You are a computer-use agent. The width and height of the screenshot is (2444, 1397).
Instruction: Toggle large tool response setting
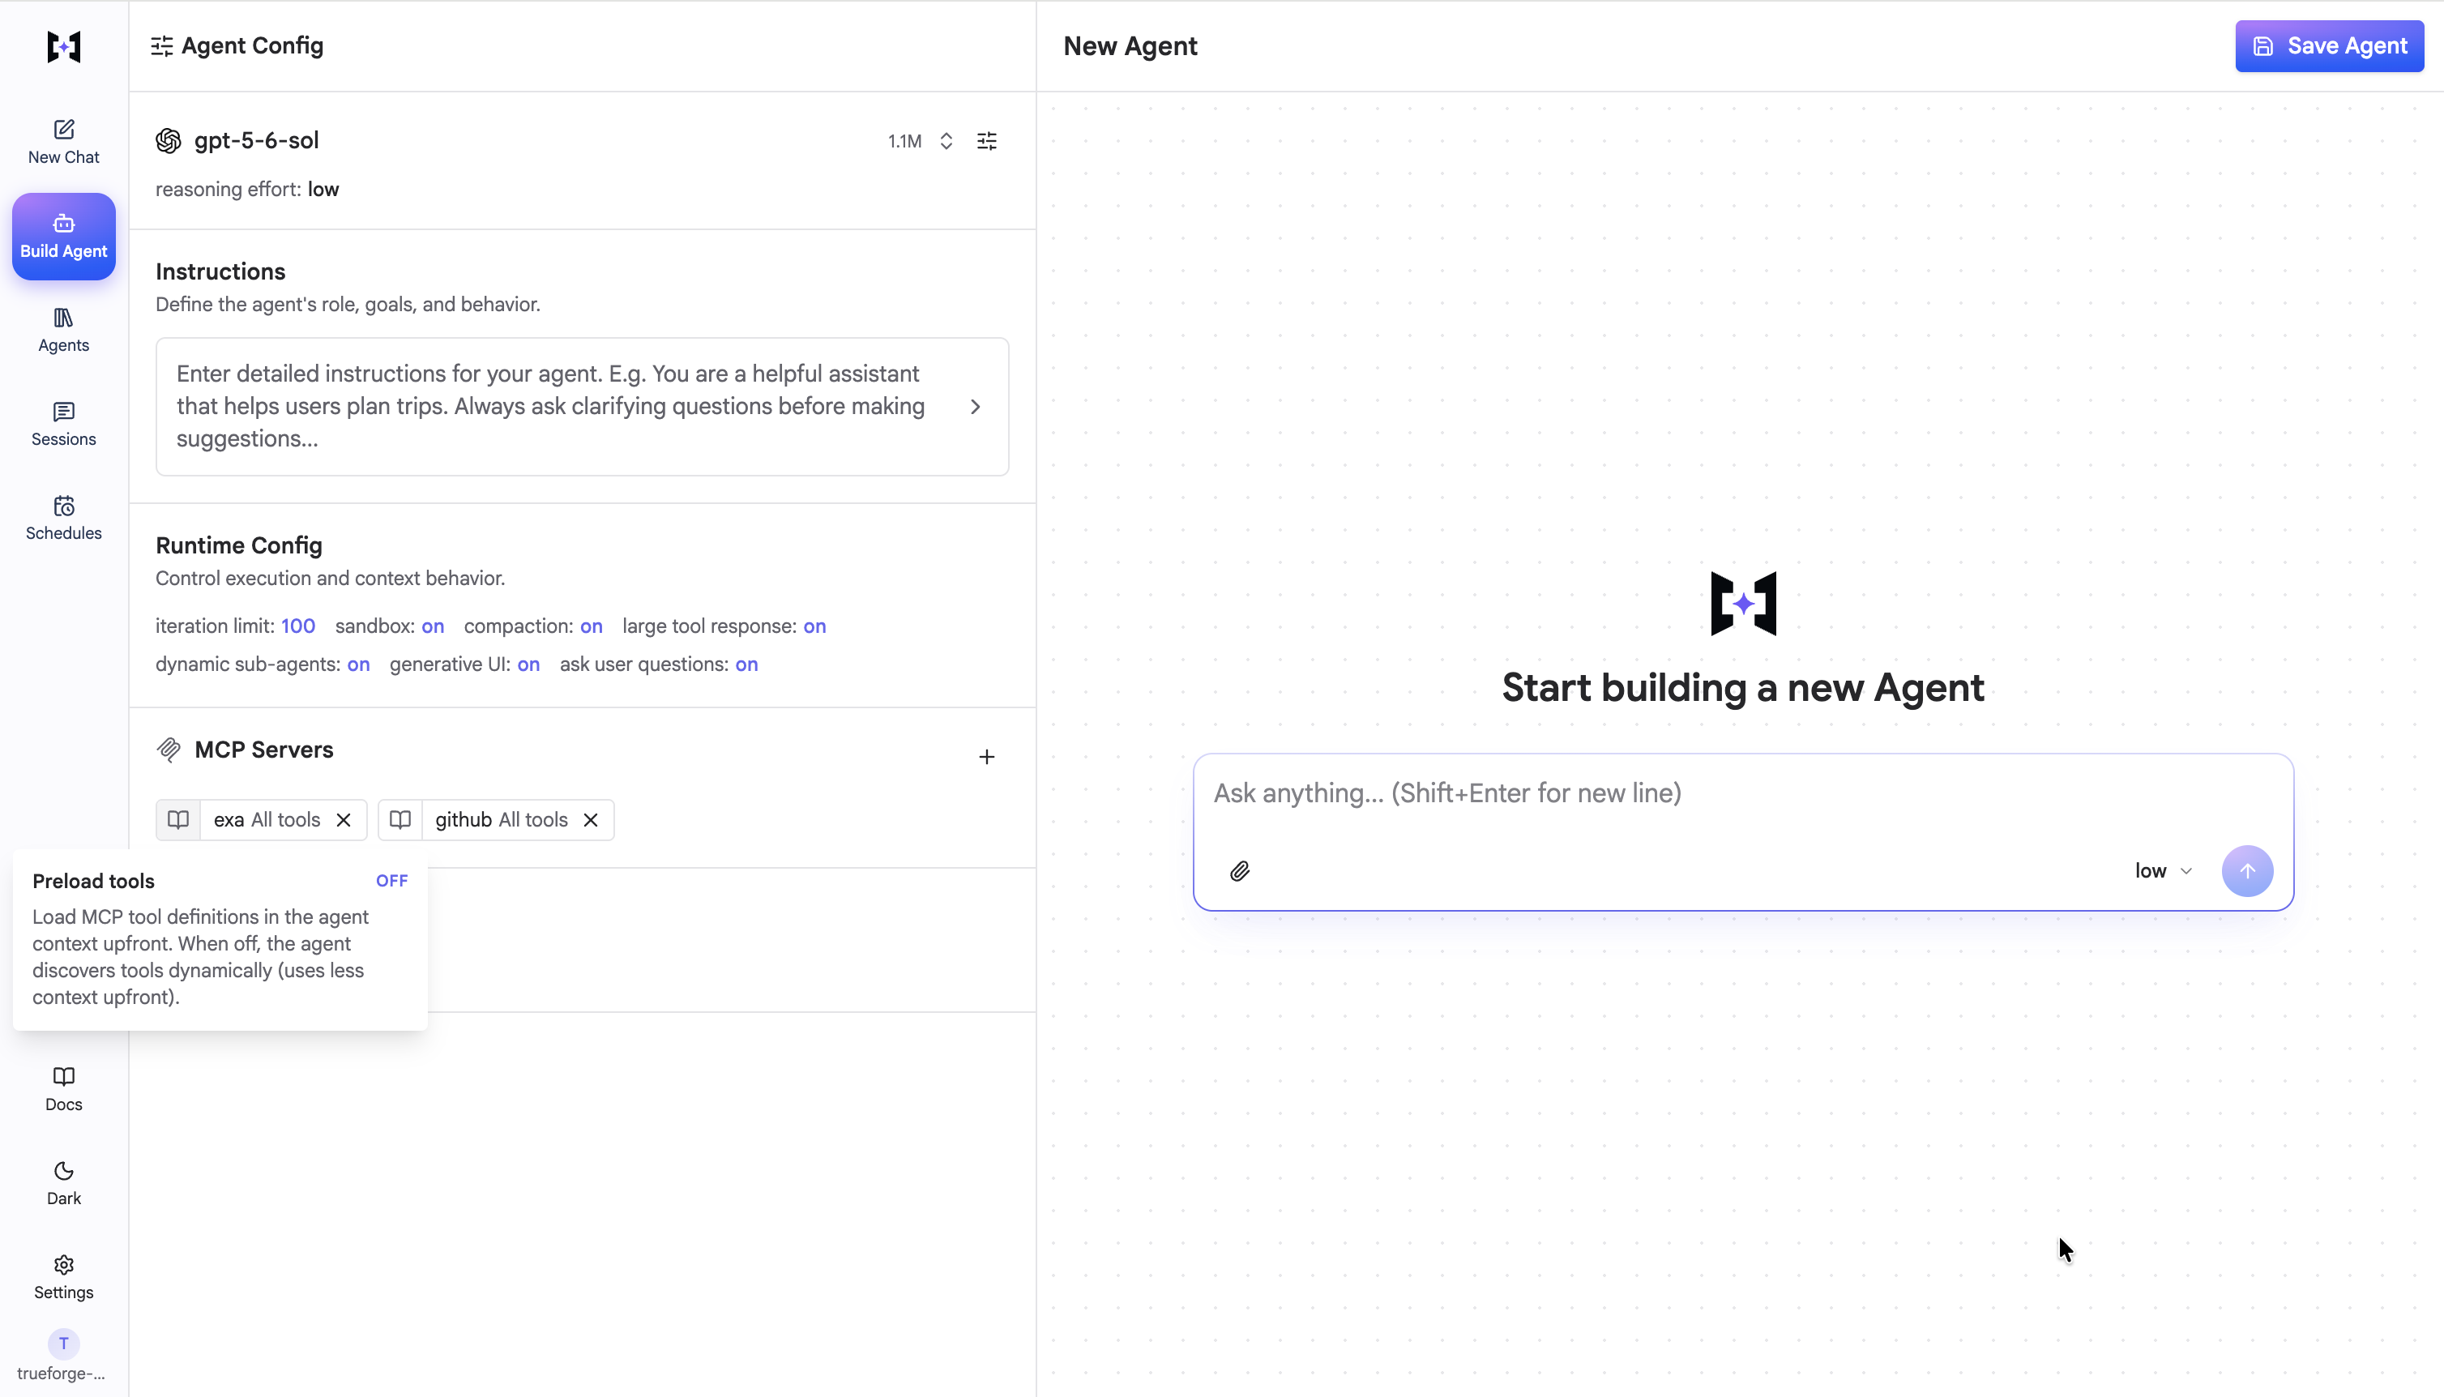[x=814, y=626]
